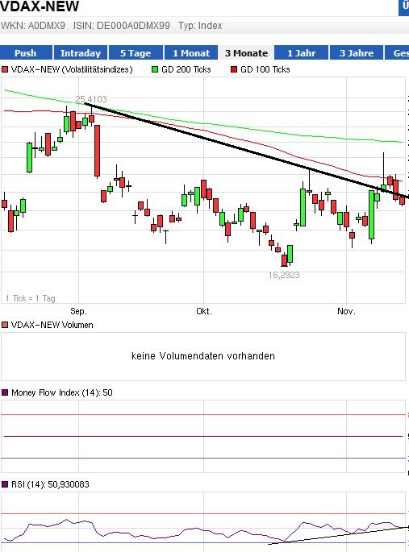Click the Money Flow Index legend swatch

pyautogui.click(x=5, y=392)
